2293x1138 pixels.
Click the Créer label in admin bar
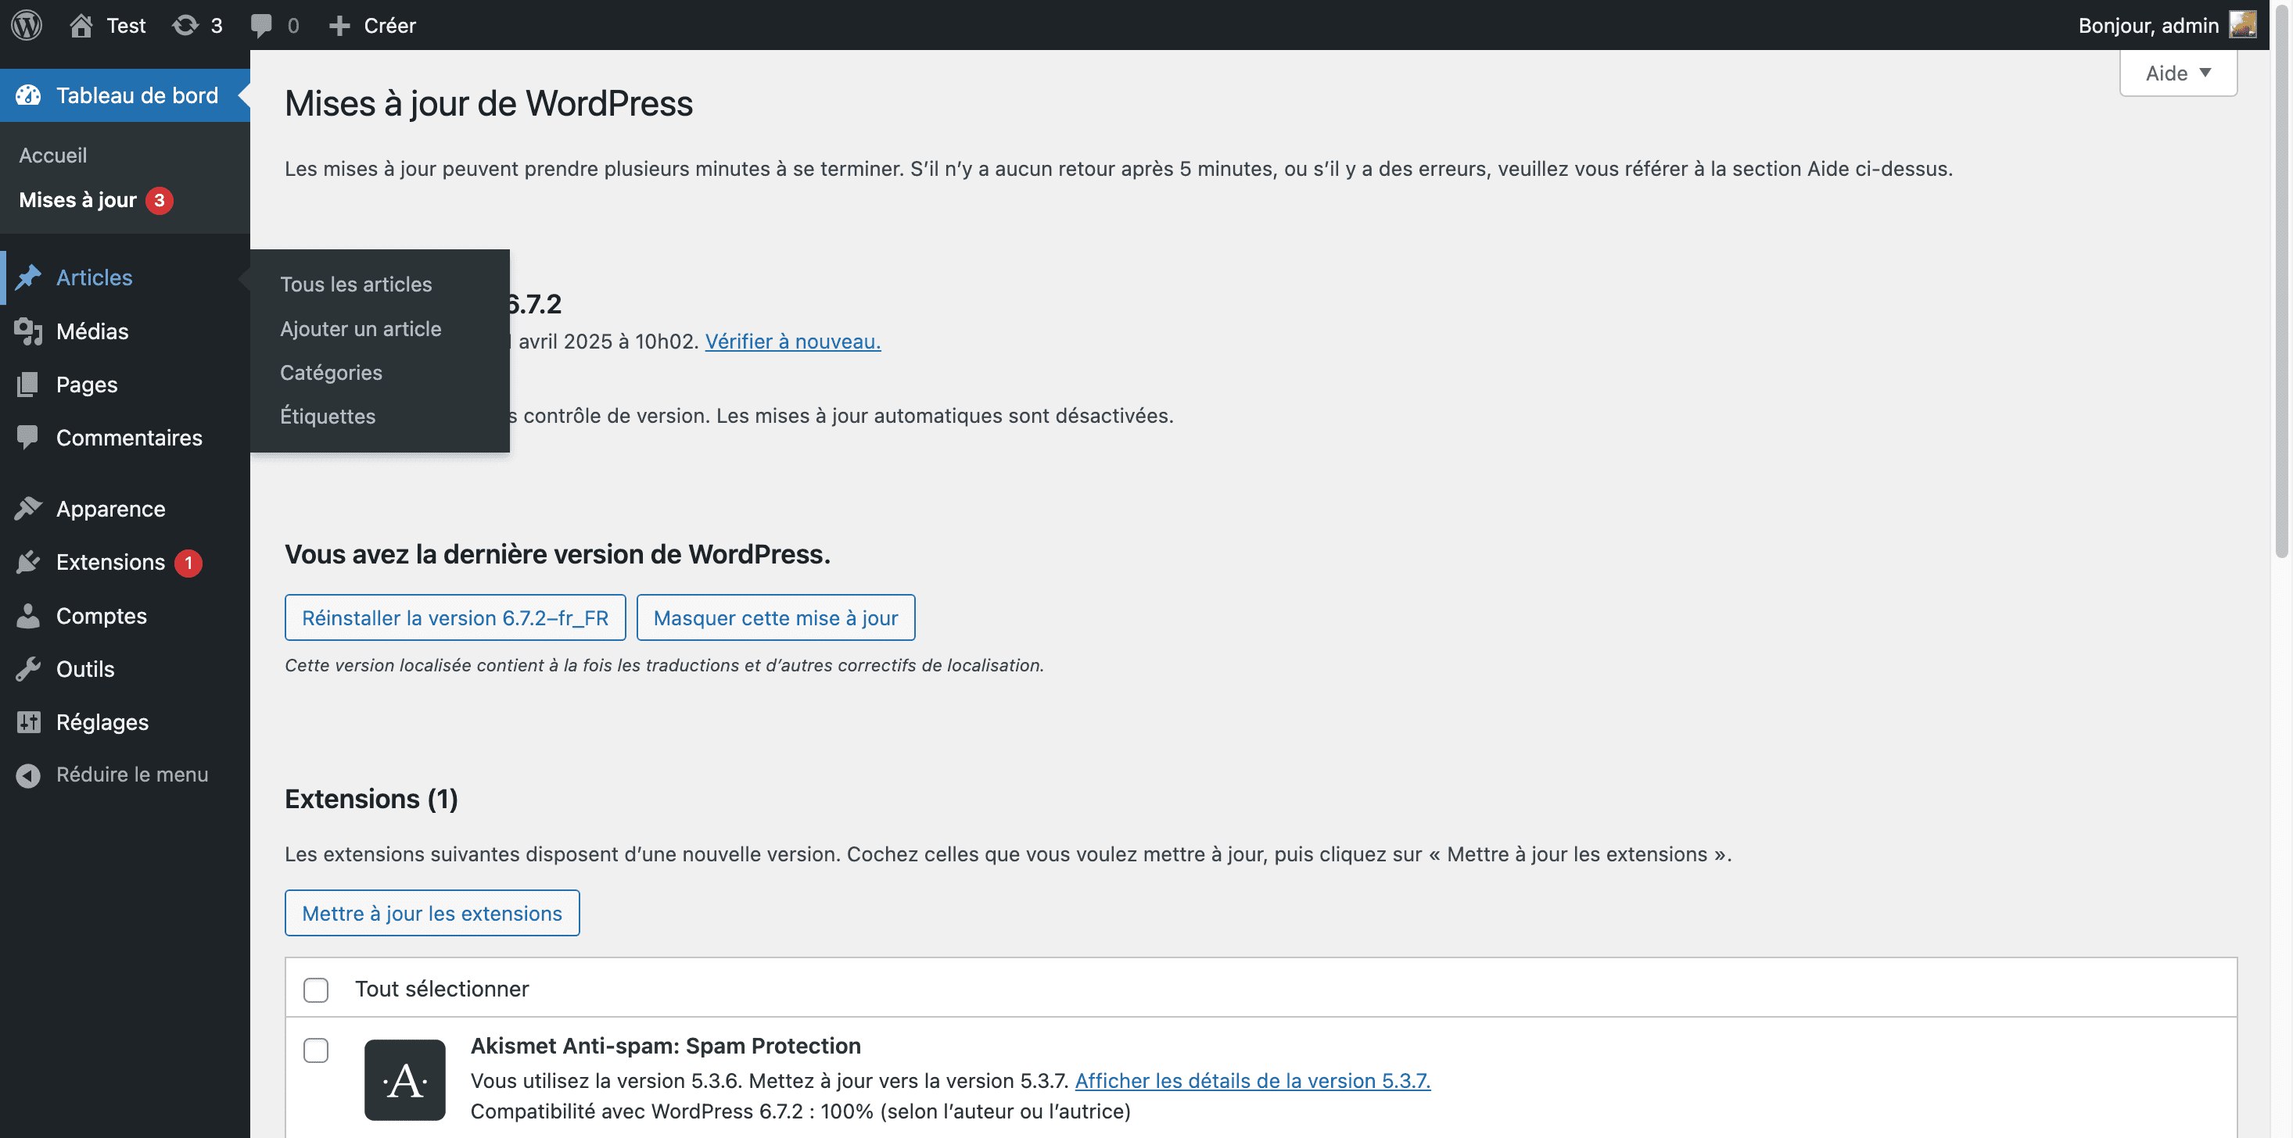[x=390, y=25]
